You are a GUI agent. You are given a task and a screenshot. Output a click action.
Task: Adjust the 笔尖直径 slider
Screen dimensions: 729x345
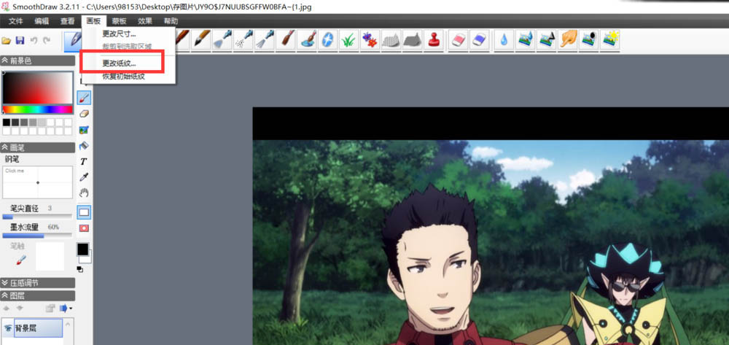(37, 216)
